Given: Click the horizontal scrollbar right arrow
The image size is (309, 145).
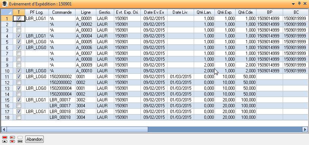Looking at the screenshot, I should 305,129.
